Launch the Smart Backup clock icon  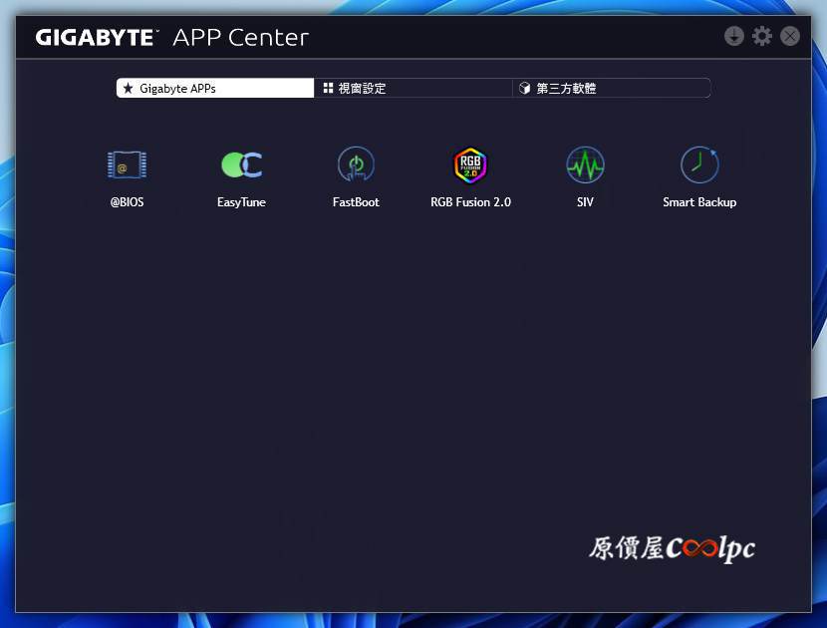pos(699,164)
